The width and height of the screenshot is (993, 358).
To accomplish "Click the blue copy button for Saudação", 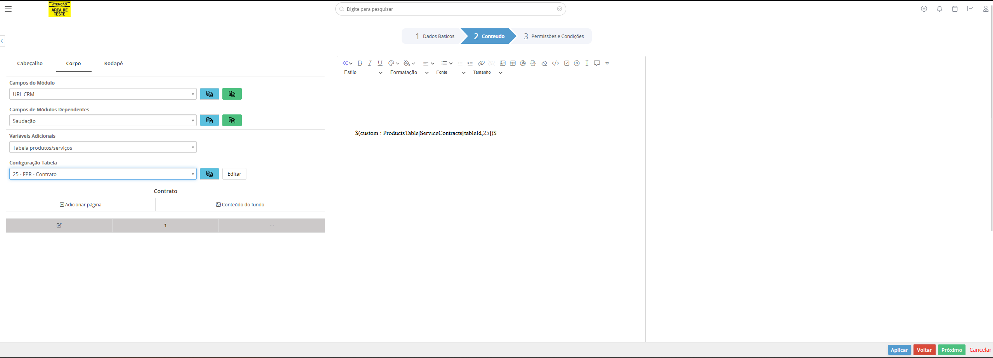I will pyautogui.click(x=210, y=120).
